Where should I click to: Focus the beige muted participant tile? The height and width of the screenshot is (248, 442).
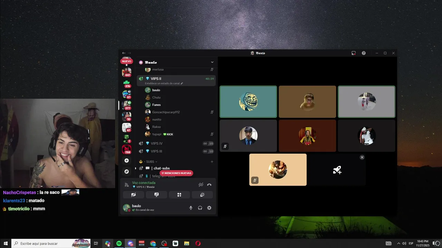(x=278, y=169)
